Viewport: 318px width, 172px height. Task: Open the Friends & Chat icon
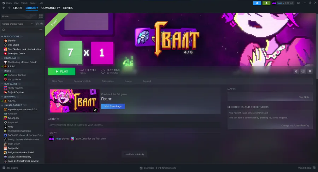[x=314, y=168]
